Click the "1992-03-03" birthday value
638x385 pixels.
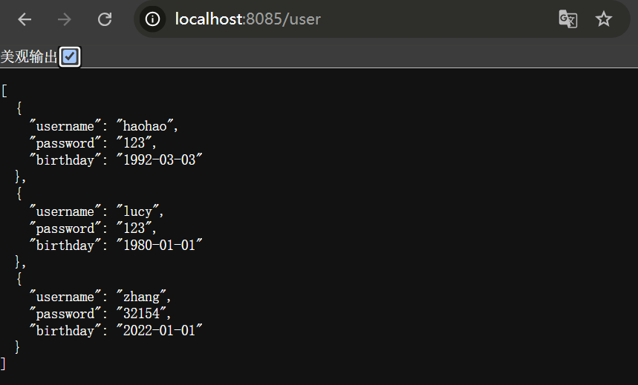159,159
